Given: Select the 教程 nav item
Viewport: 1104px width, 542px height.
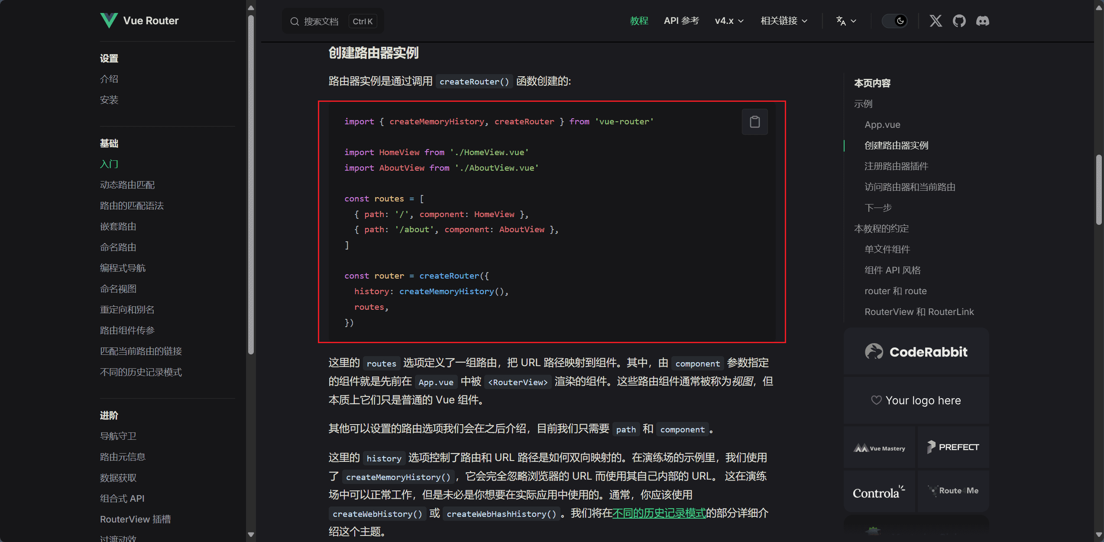Looking at the screenshot, I should [639, 21].
